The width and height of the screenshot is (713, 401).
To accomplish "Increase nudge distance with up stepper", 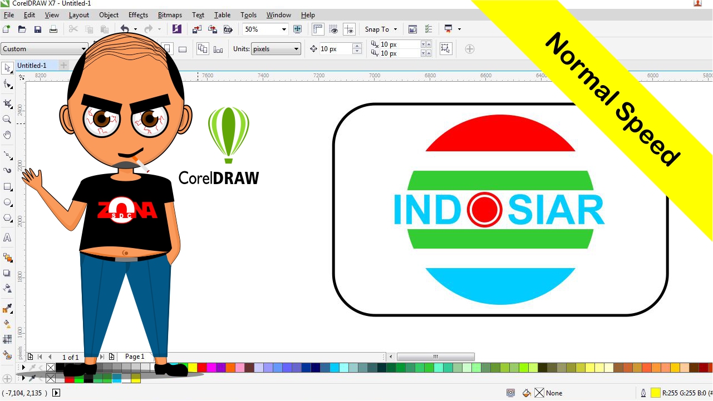I will click(x=357, y=46).
